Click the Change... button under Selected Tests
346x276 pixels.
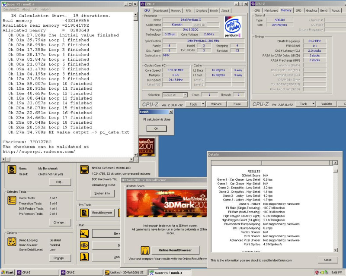click(60, 222)
